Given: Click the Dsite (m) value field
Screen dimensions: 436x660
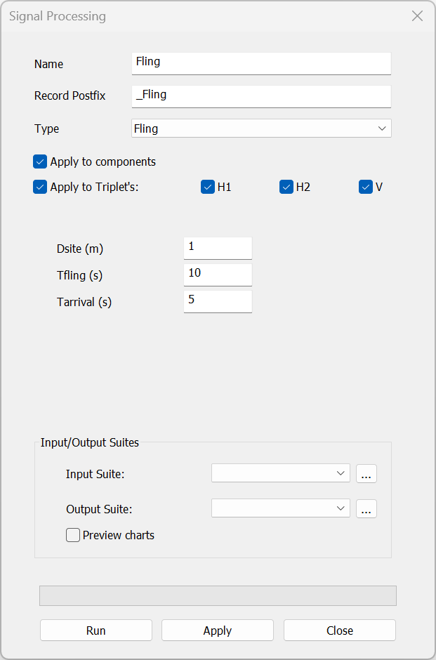Looking at the screenshot, I should (x=217, y=248).
